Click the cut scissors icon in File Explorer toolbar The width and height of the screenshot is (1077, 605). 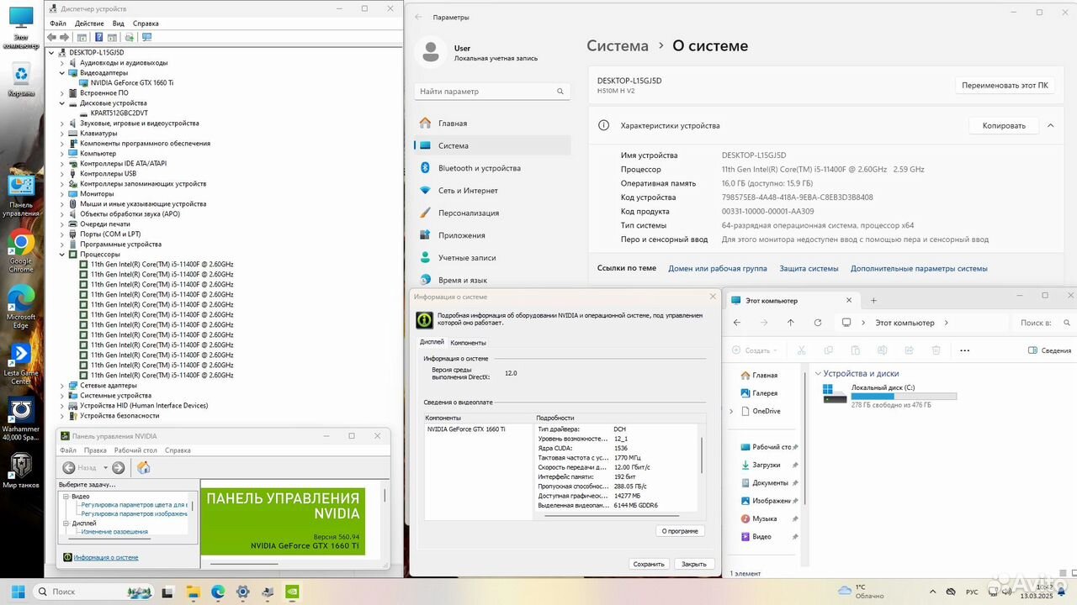coord(801,350)
